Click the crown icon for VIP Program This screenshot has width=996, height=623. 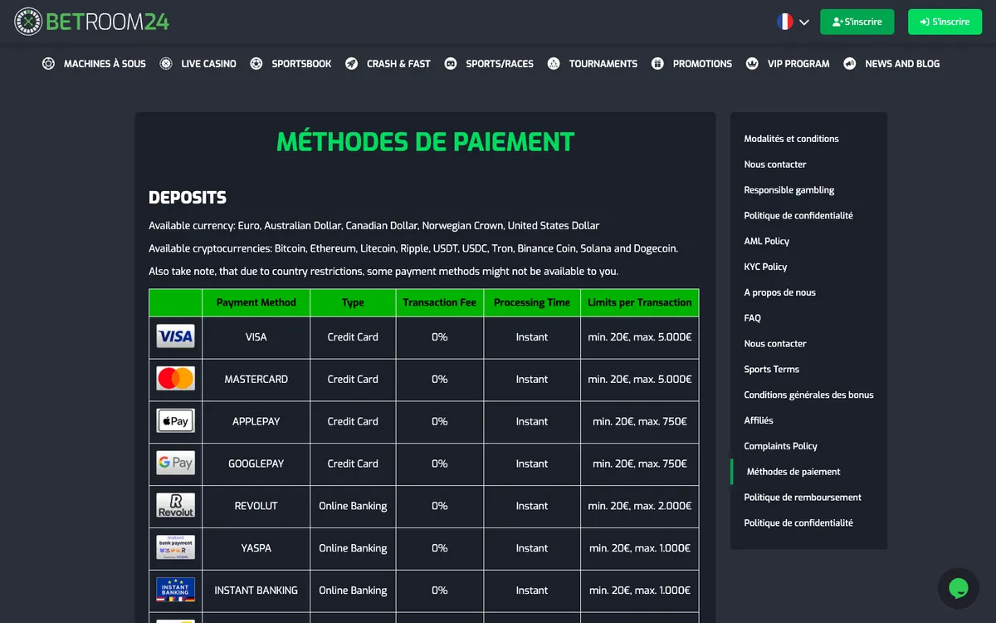[x=752, y=63]
